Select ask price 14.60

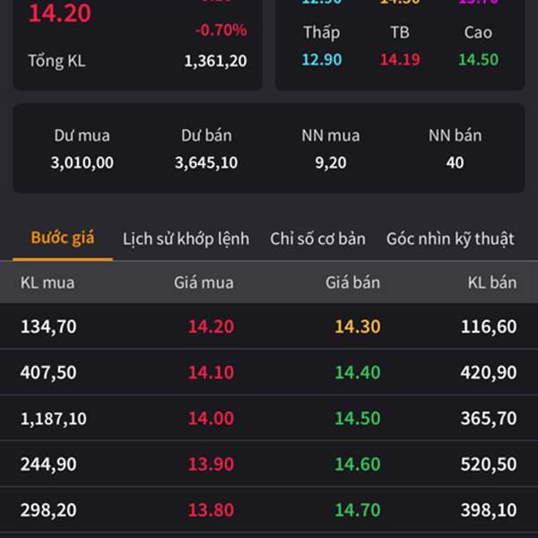358,464
